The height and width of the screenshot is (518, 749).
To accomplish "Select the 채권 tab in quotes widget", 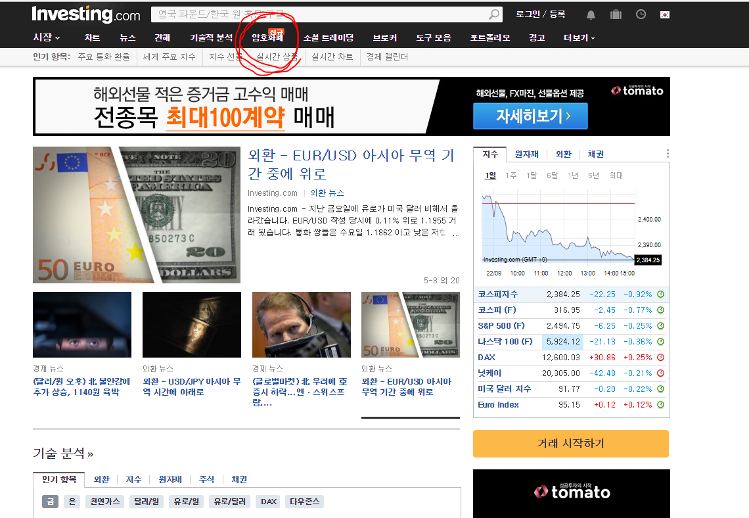I will 595,154.
